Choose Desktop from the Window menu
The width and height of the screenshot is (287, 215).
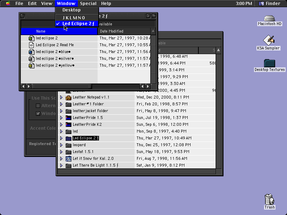[x=77, y=10]
